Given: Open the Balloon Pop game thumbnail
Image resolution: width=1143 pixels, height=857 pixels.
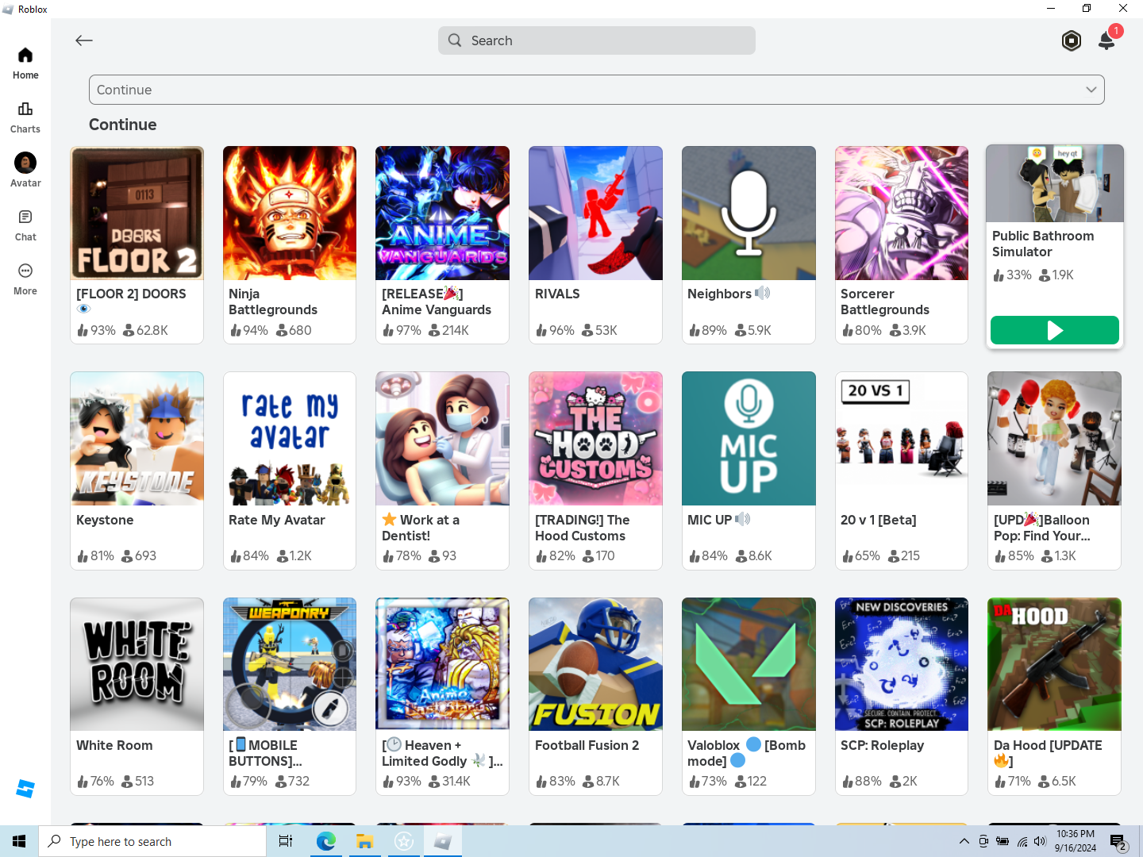Looking at the screenshot, I should (x=1054, y=439).
